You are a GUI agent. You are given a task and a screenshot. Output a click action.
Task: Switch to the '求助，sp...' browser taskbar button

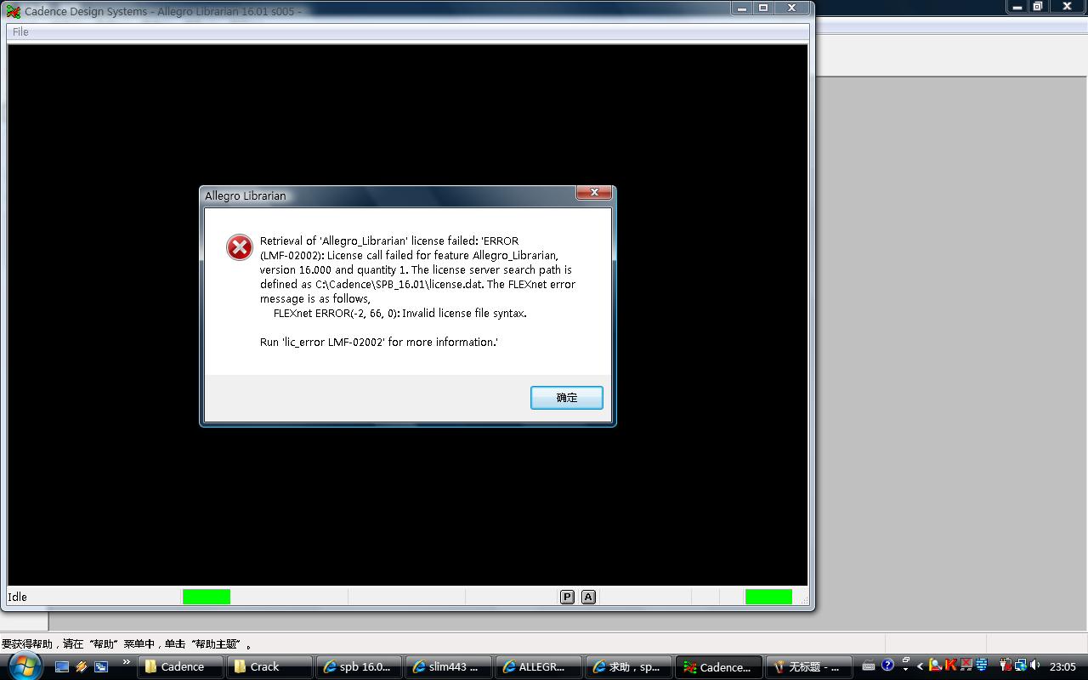click(x=629, y=667)
